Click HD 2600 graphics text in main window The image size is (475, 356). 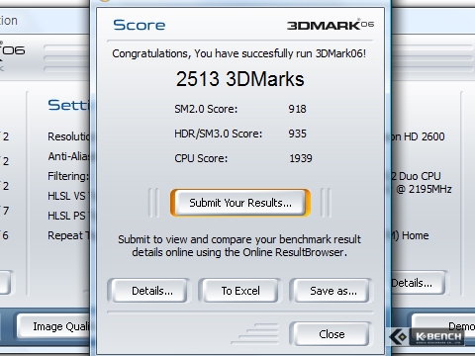click(418, 136)
